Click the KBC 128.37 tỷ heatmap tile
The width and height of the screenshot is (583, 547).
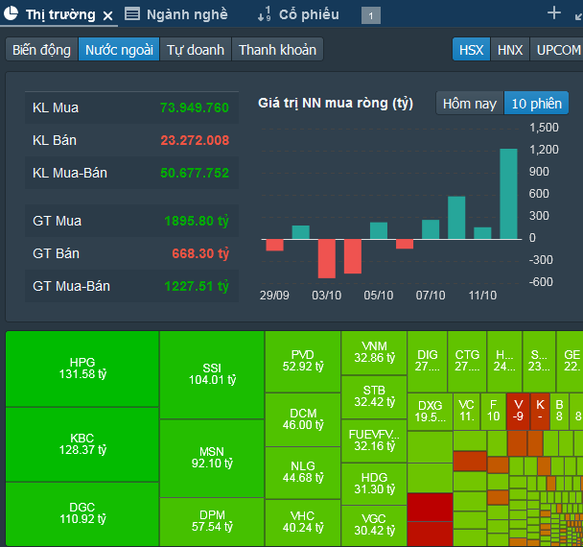tap(82, 443)
